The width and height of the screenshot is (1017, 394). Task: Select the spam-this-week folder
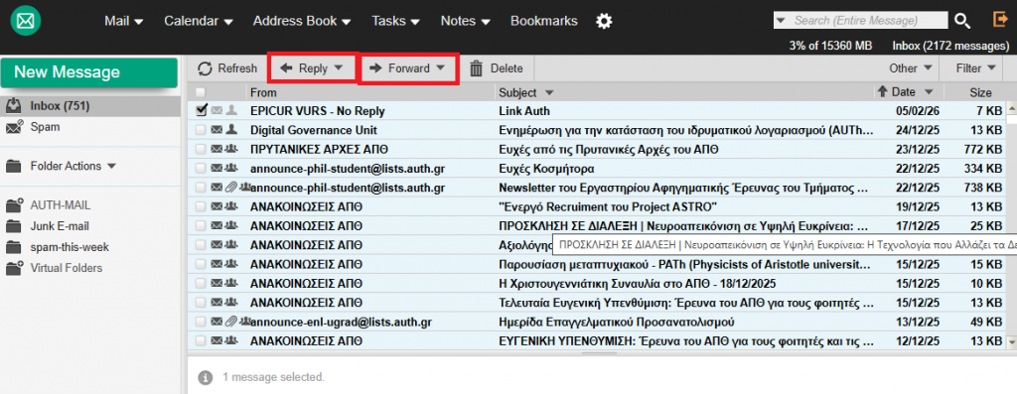(x=70, y=247)
